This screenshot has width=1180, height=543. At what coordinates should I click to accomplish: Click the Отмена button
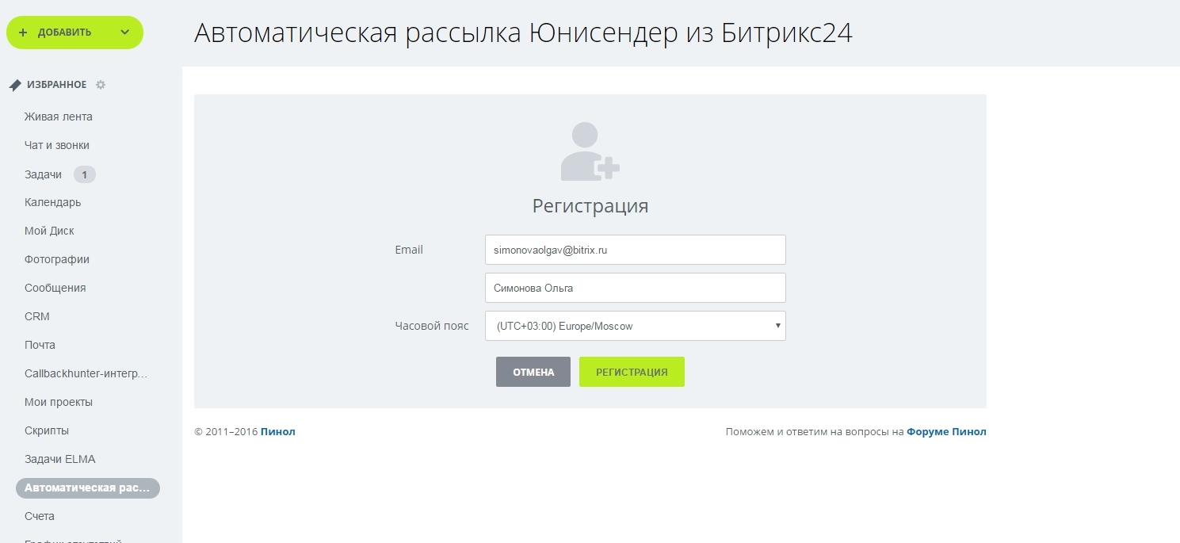pos(533,372)
